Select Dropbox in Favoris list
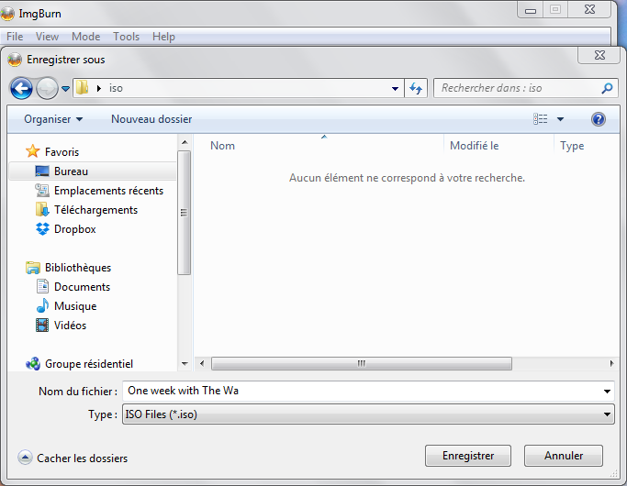The width and height of the screenshot is (627, 486). coord(74,229)
